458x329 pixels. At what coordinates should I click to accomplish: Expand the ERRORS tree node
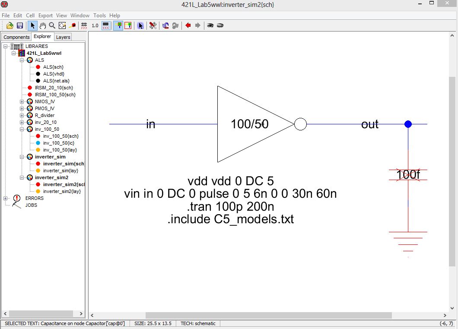(x=6, y=198)
